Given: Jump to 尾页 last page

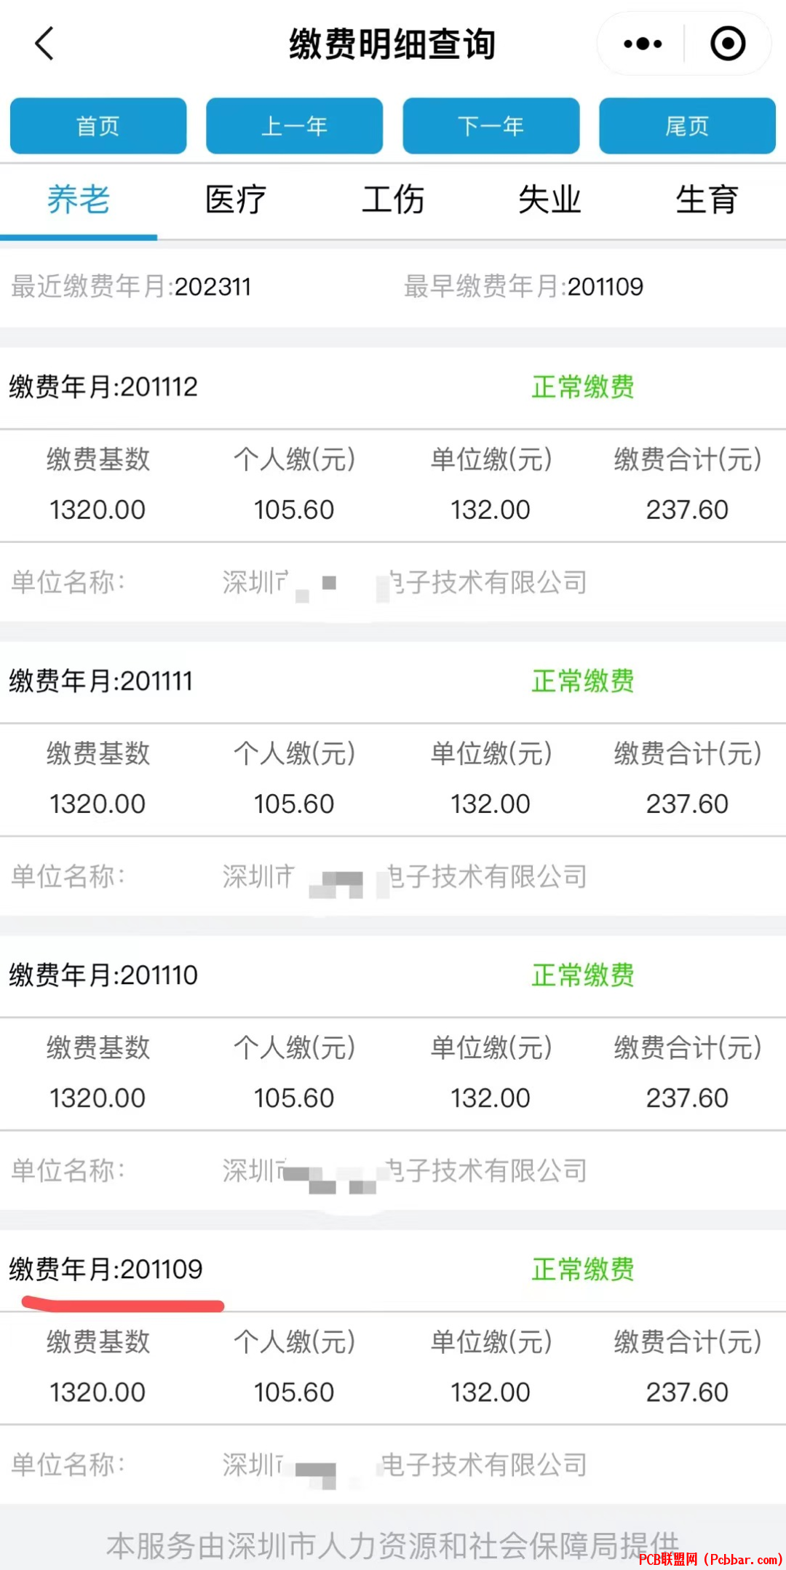Looking at the screenshot, I should tap(687, 126).
